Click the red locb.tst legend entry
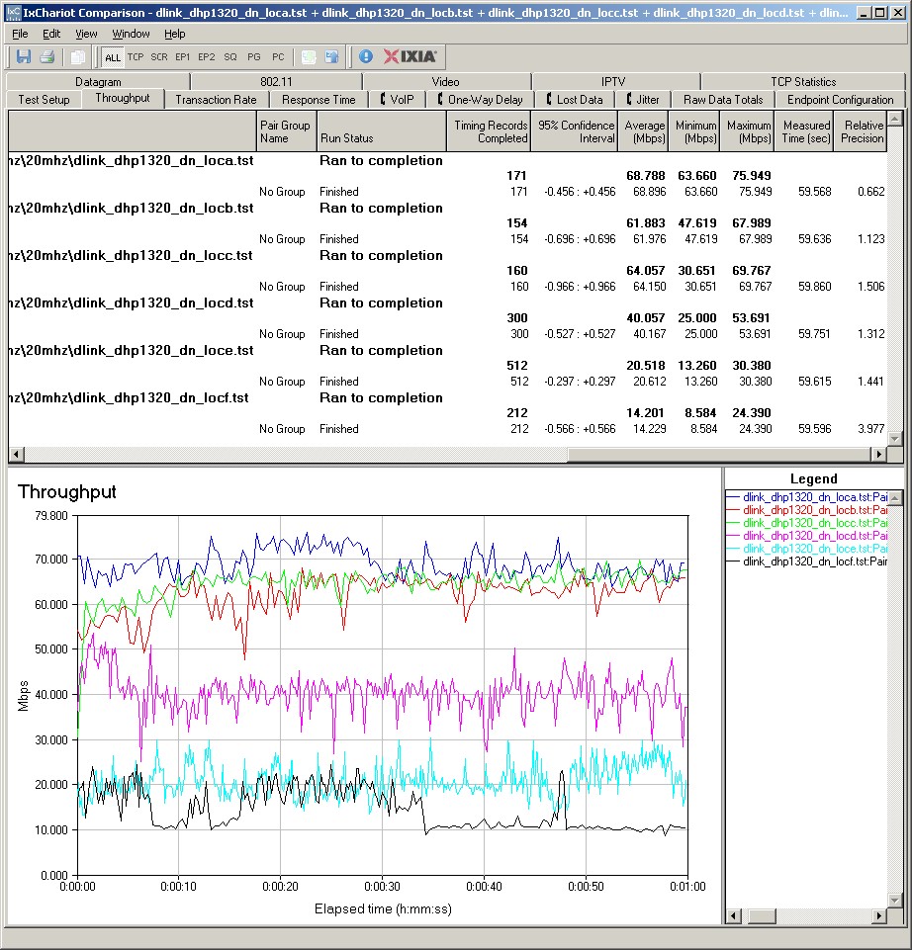This screenshot has height=950, width=912. coord(806,510)
